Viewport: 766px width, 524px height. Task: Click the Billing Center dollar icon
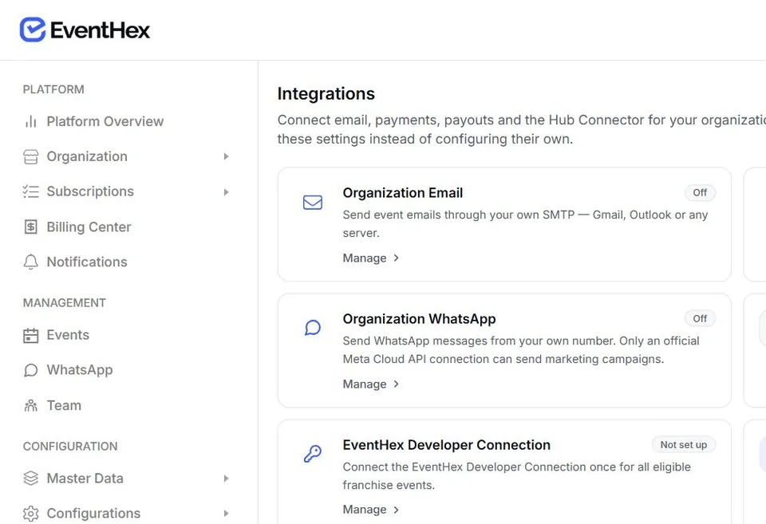coord(31,227)
